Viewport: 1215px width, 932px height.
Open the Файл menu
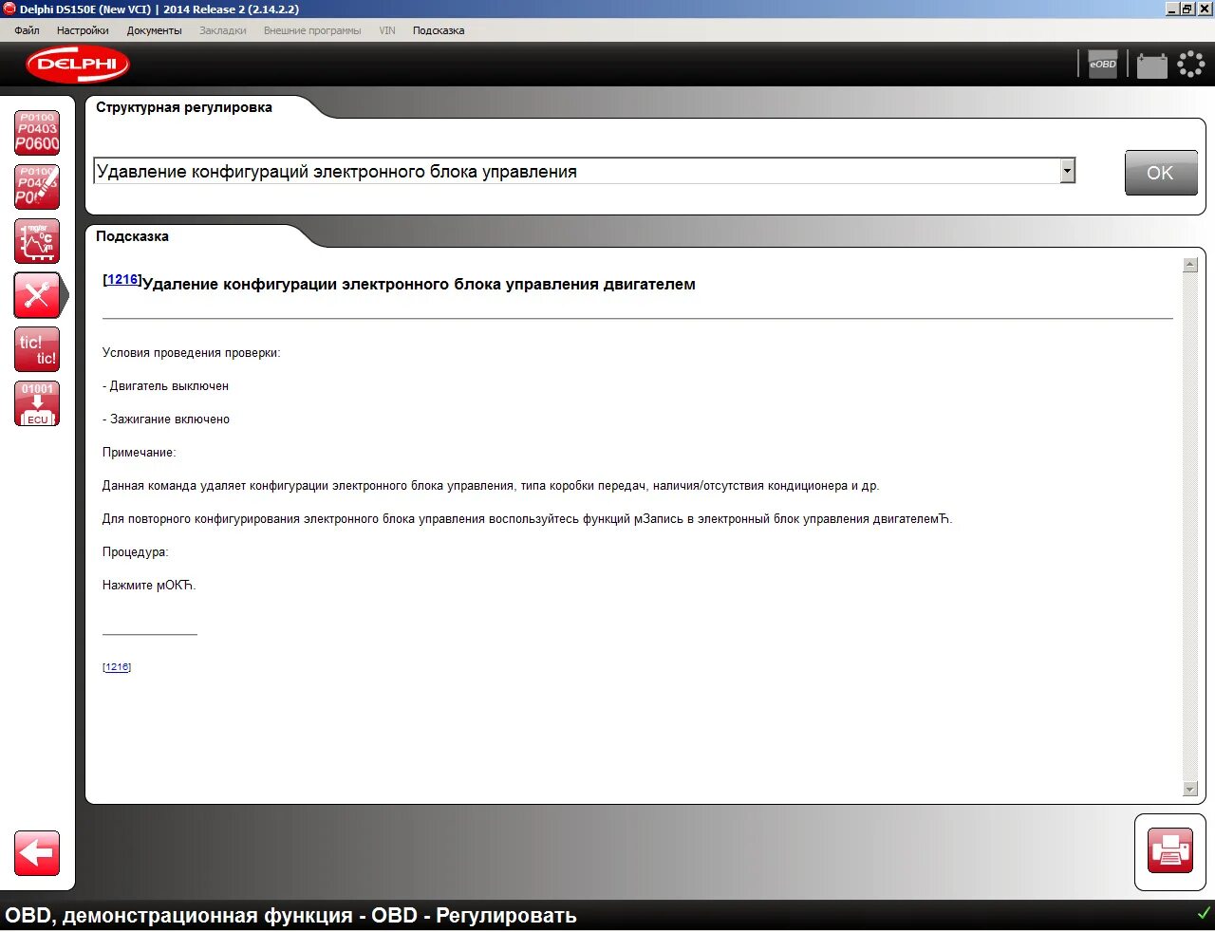click(27, 30)
